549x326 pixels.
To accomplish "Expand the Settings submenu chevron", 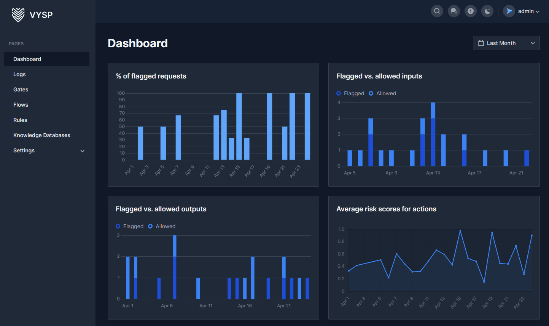I will (83, 151).
